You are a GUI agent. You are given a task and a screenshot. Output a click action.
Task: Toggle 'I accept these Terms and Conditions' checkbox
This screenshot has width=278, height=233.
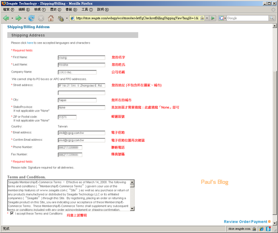tap(12, 214)
